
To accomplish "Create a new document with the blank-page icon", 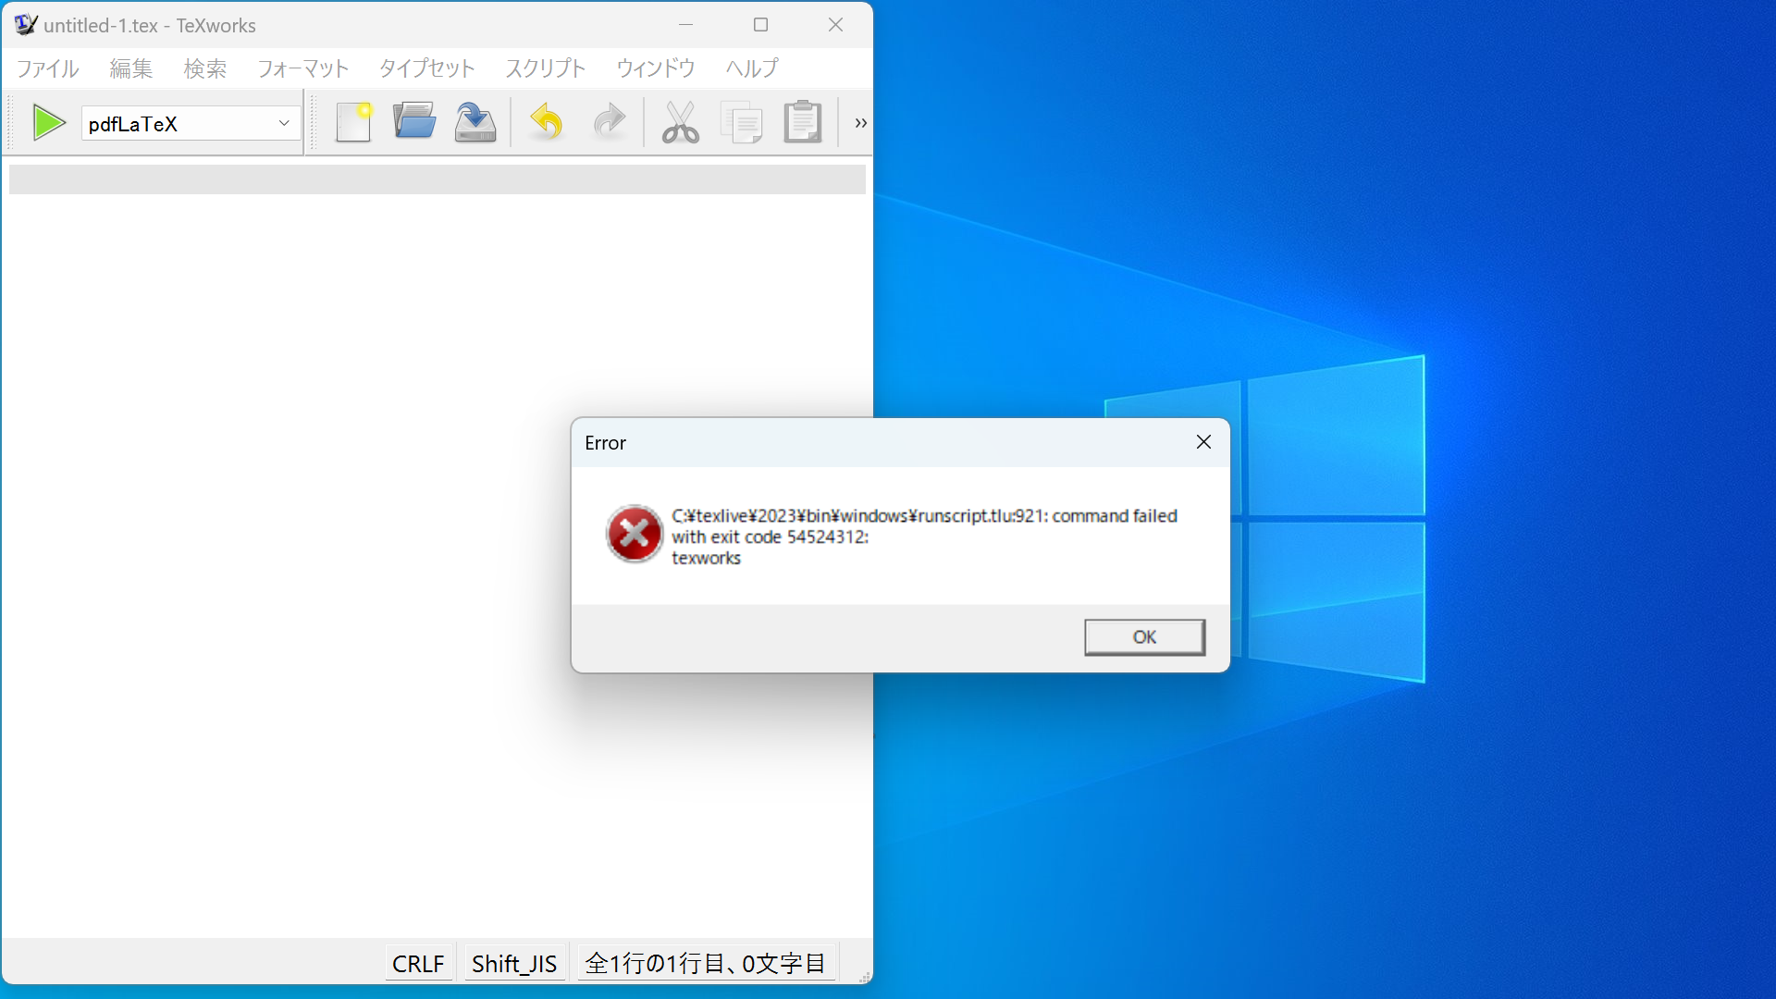I will pos(353,122).
